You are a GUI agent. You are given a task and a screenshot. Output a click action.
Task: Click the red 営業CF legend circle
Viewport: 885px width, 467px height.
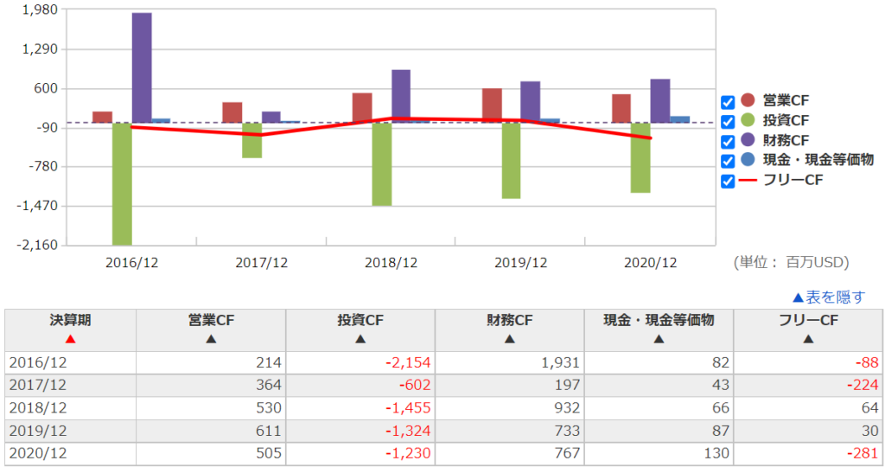click(x=748, y=100)
